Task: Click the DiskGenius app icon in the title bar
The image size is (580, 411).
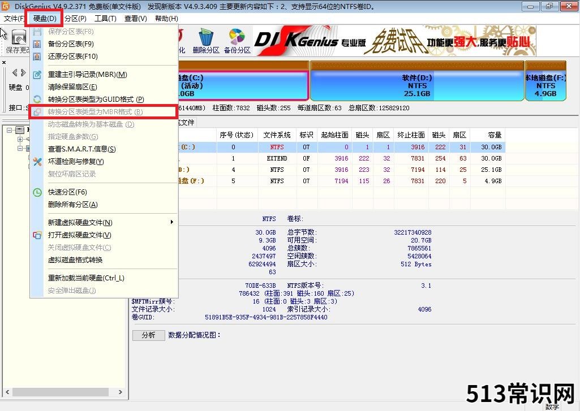Action: [6, 6]
